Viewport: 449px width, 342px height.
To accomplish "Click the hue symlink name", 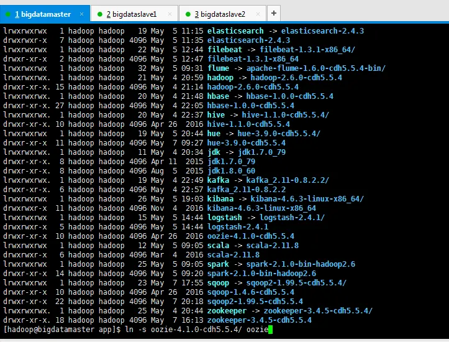I will (214, 134).
